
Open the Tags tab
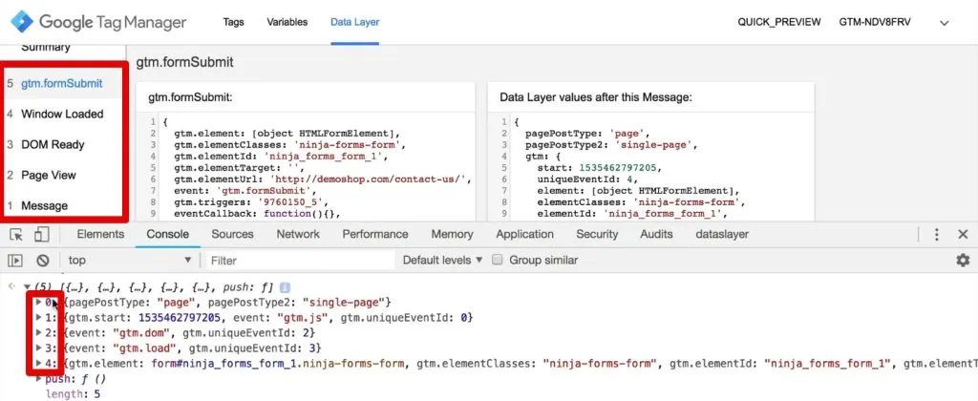click(233, 23)
